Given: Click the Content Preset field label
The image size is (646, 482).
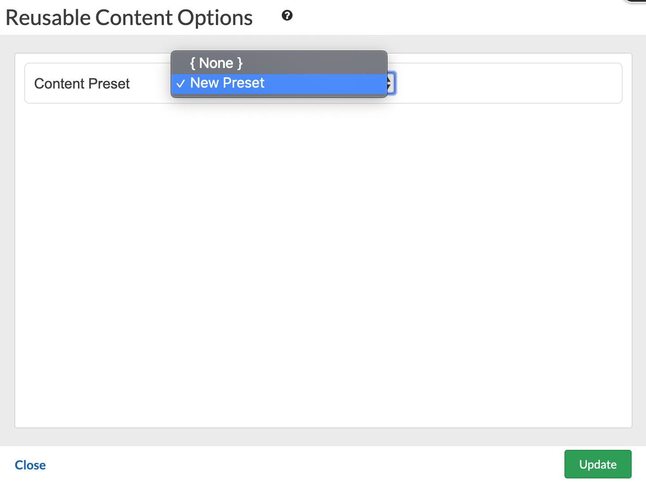Looking at the screenshot, I should [82, 84].
